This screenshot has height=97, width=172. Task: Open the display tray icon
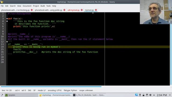pos(137,95)
